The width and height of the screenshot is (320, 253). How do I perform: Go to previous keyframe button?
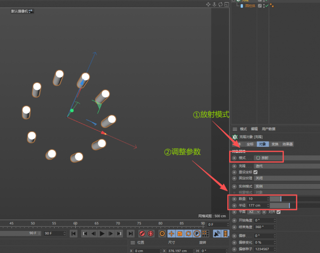(x=85, y=234)
